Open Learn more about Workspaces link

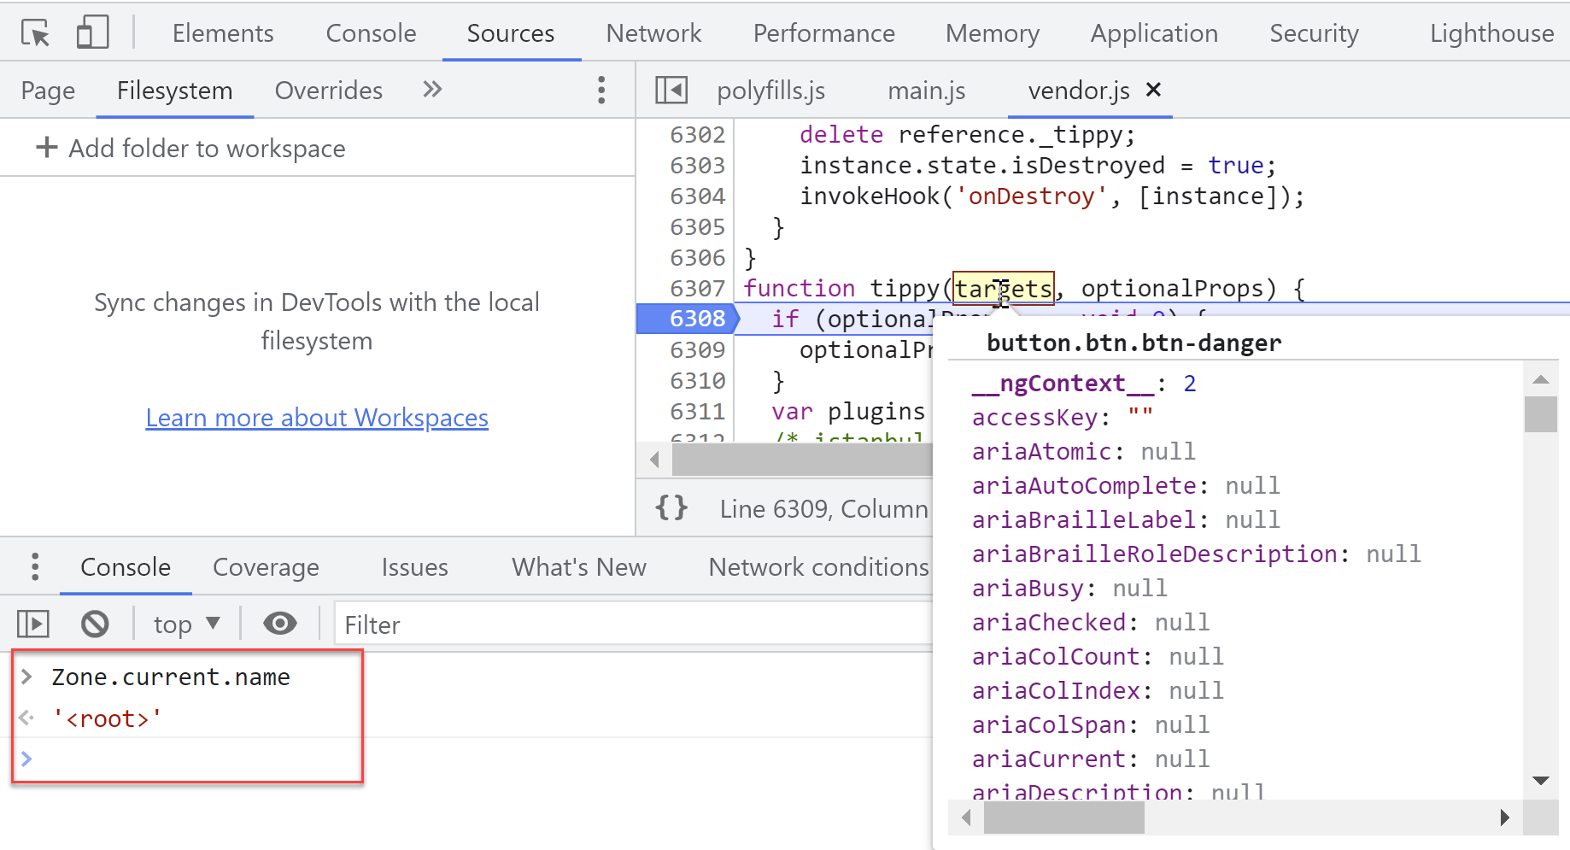317,418
